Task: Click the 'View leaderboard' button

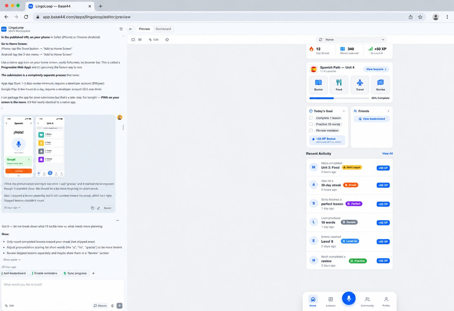Action: point(372,119)
